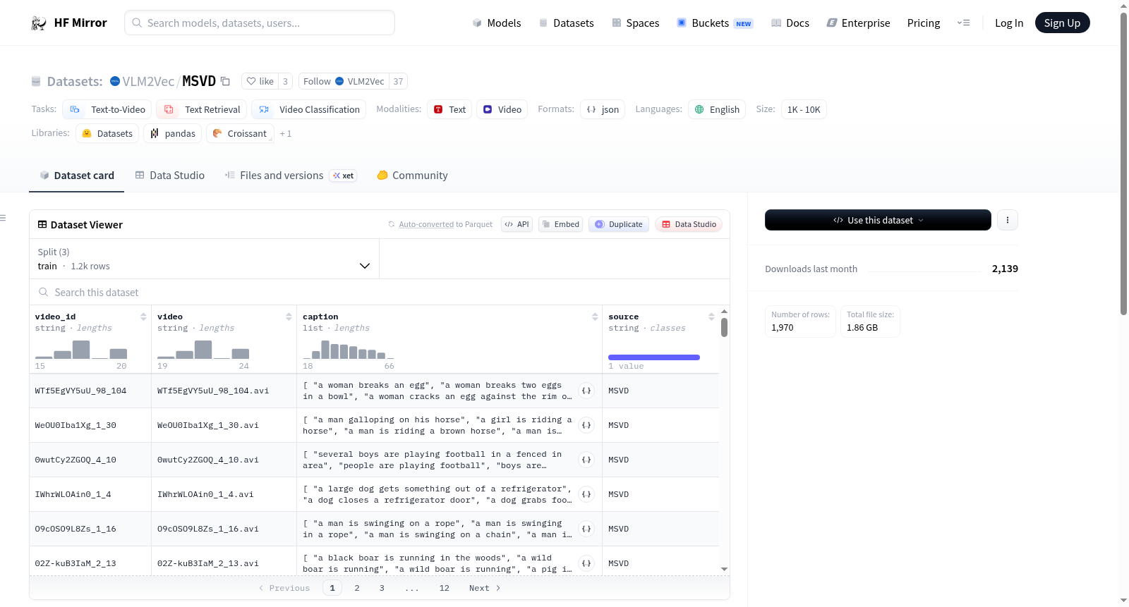Switch to the Data Studio tab
The width and height of the screenshot is (1129, 607).
tap(170, 176)
